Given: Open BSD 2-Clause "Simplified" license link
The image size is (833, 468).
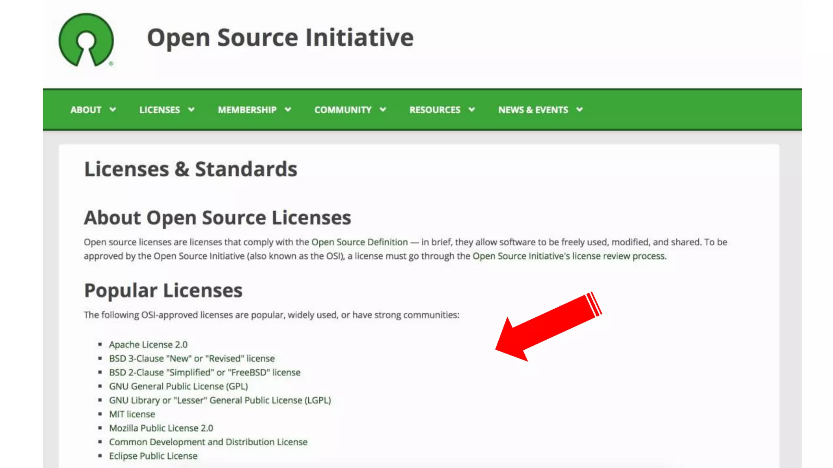Looking at the screenshot, I should 205,373.
